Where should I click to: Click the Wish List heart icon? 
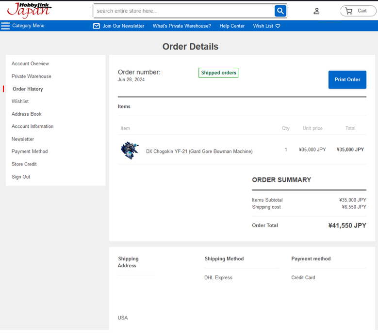(278, 26)
